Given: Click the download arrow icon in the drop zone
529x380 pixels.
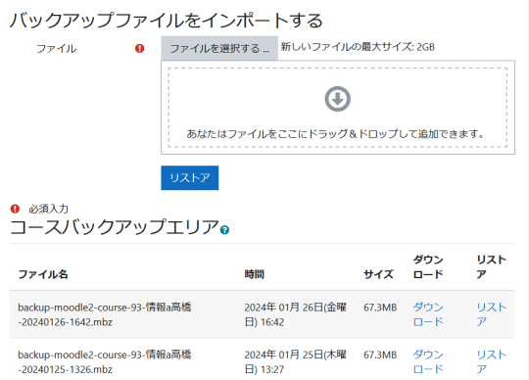Looking at the screenshot, I should tap(337, 99).
